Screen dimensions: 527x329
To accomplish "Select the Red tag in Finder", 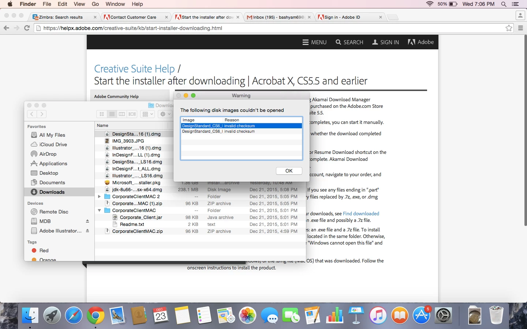I will tap(44, 250).
